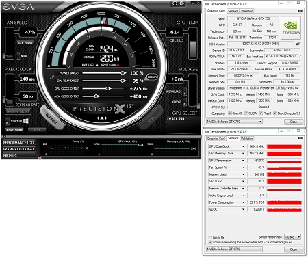Open Fan Speed (%) sensor dropdown
The image size is (308, 257).
click(243, 167)
